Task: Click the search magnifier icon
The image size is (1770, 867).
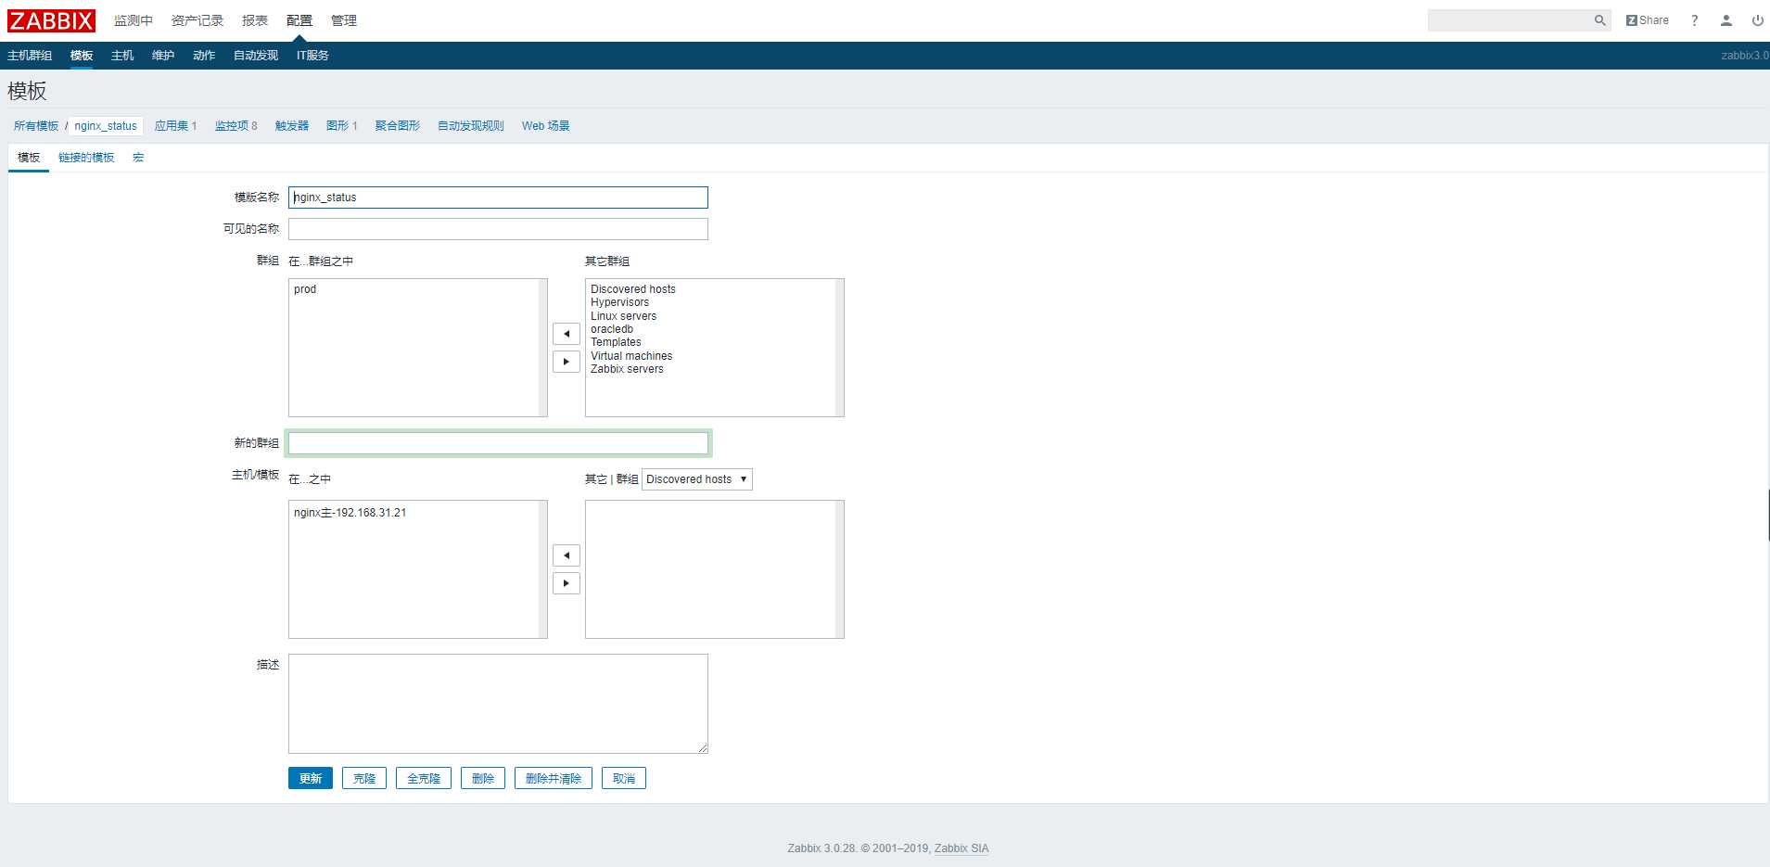Action: 1599,20
